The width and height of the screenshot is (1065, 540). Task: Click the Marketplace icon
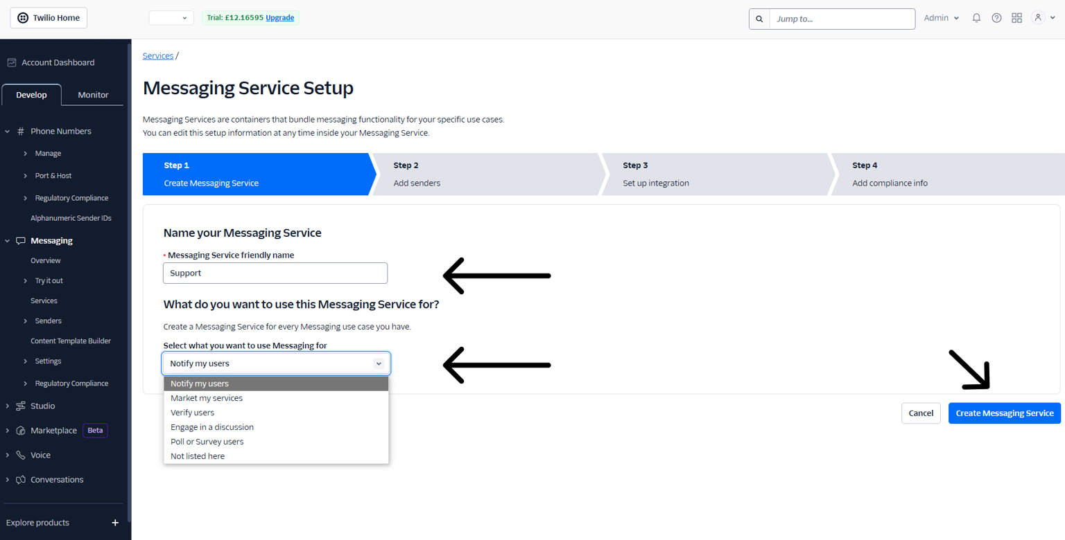click(x=21, y=431)
